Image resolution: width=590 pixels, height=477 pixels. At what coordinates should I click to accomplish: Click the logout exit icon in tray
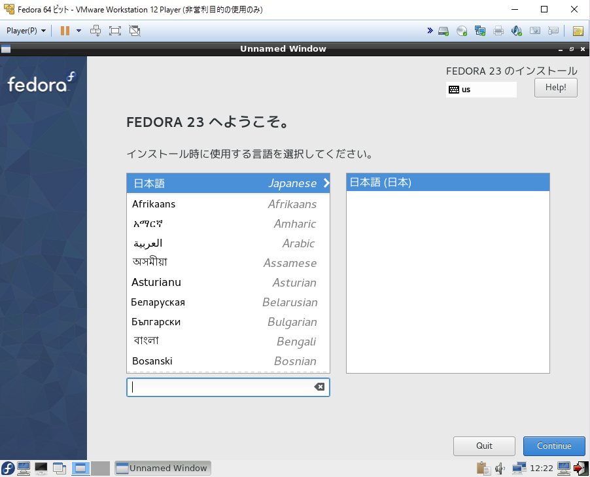581,468
